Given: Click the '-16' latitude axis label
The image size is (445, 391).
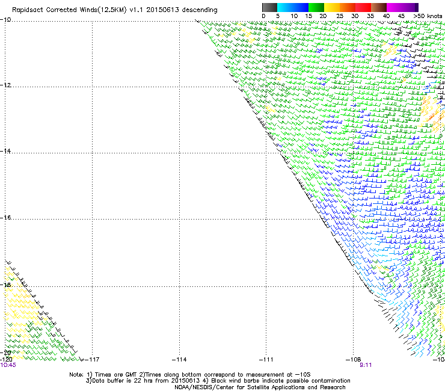Looking at the screenshot, I should 5,218.
